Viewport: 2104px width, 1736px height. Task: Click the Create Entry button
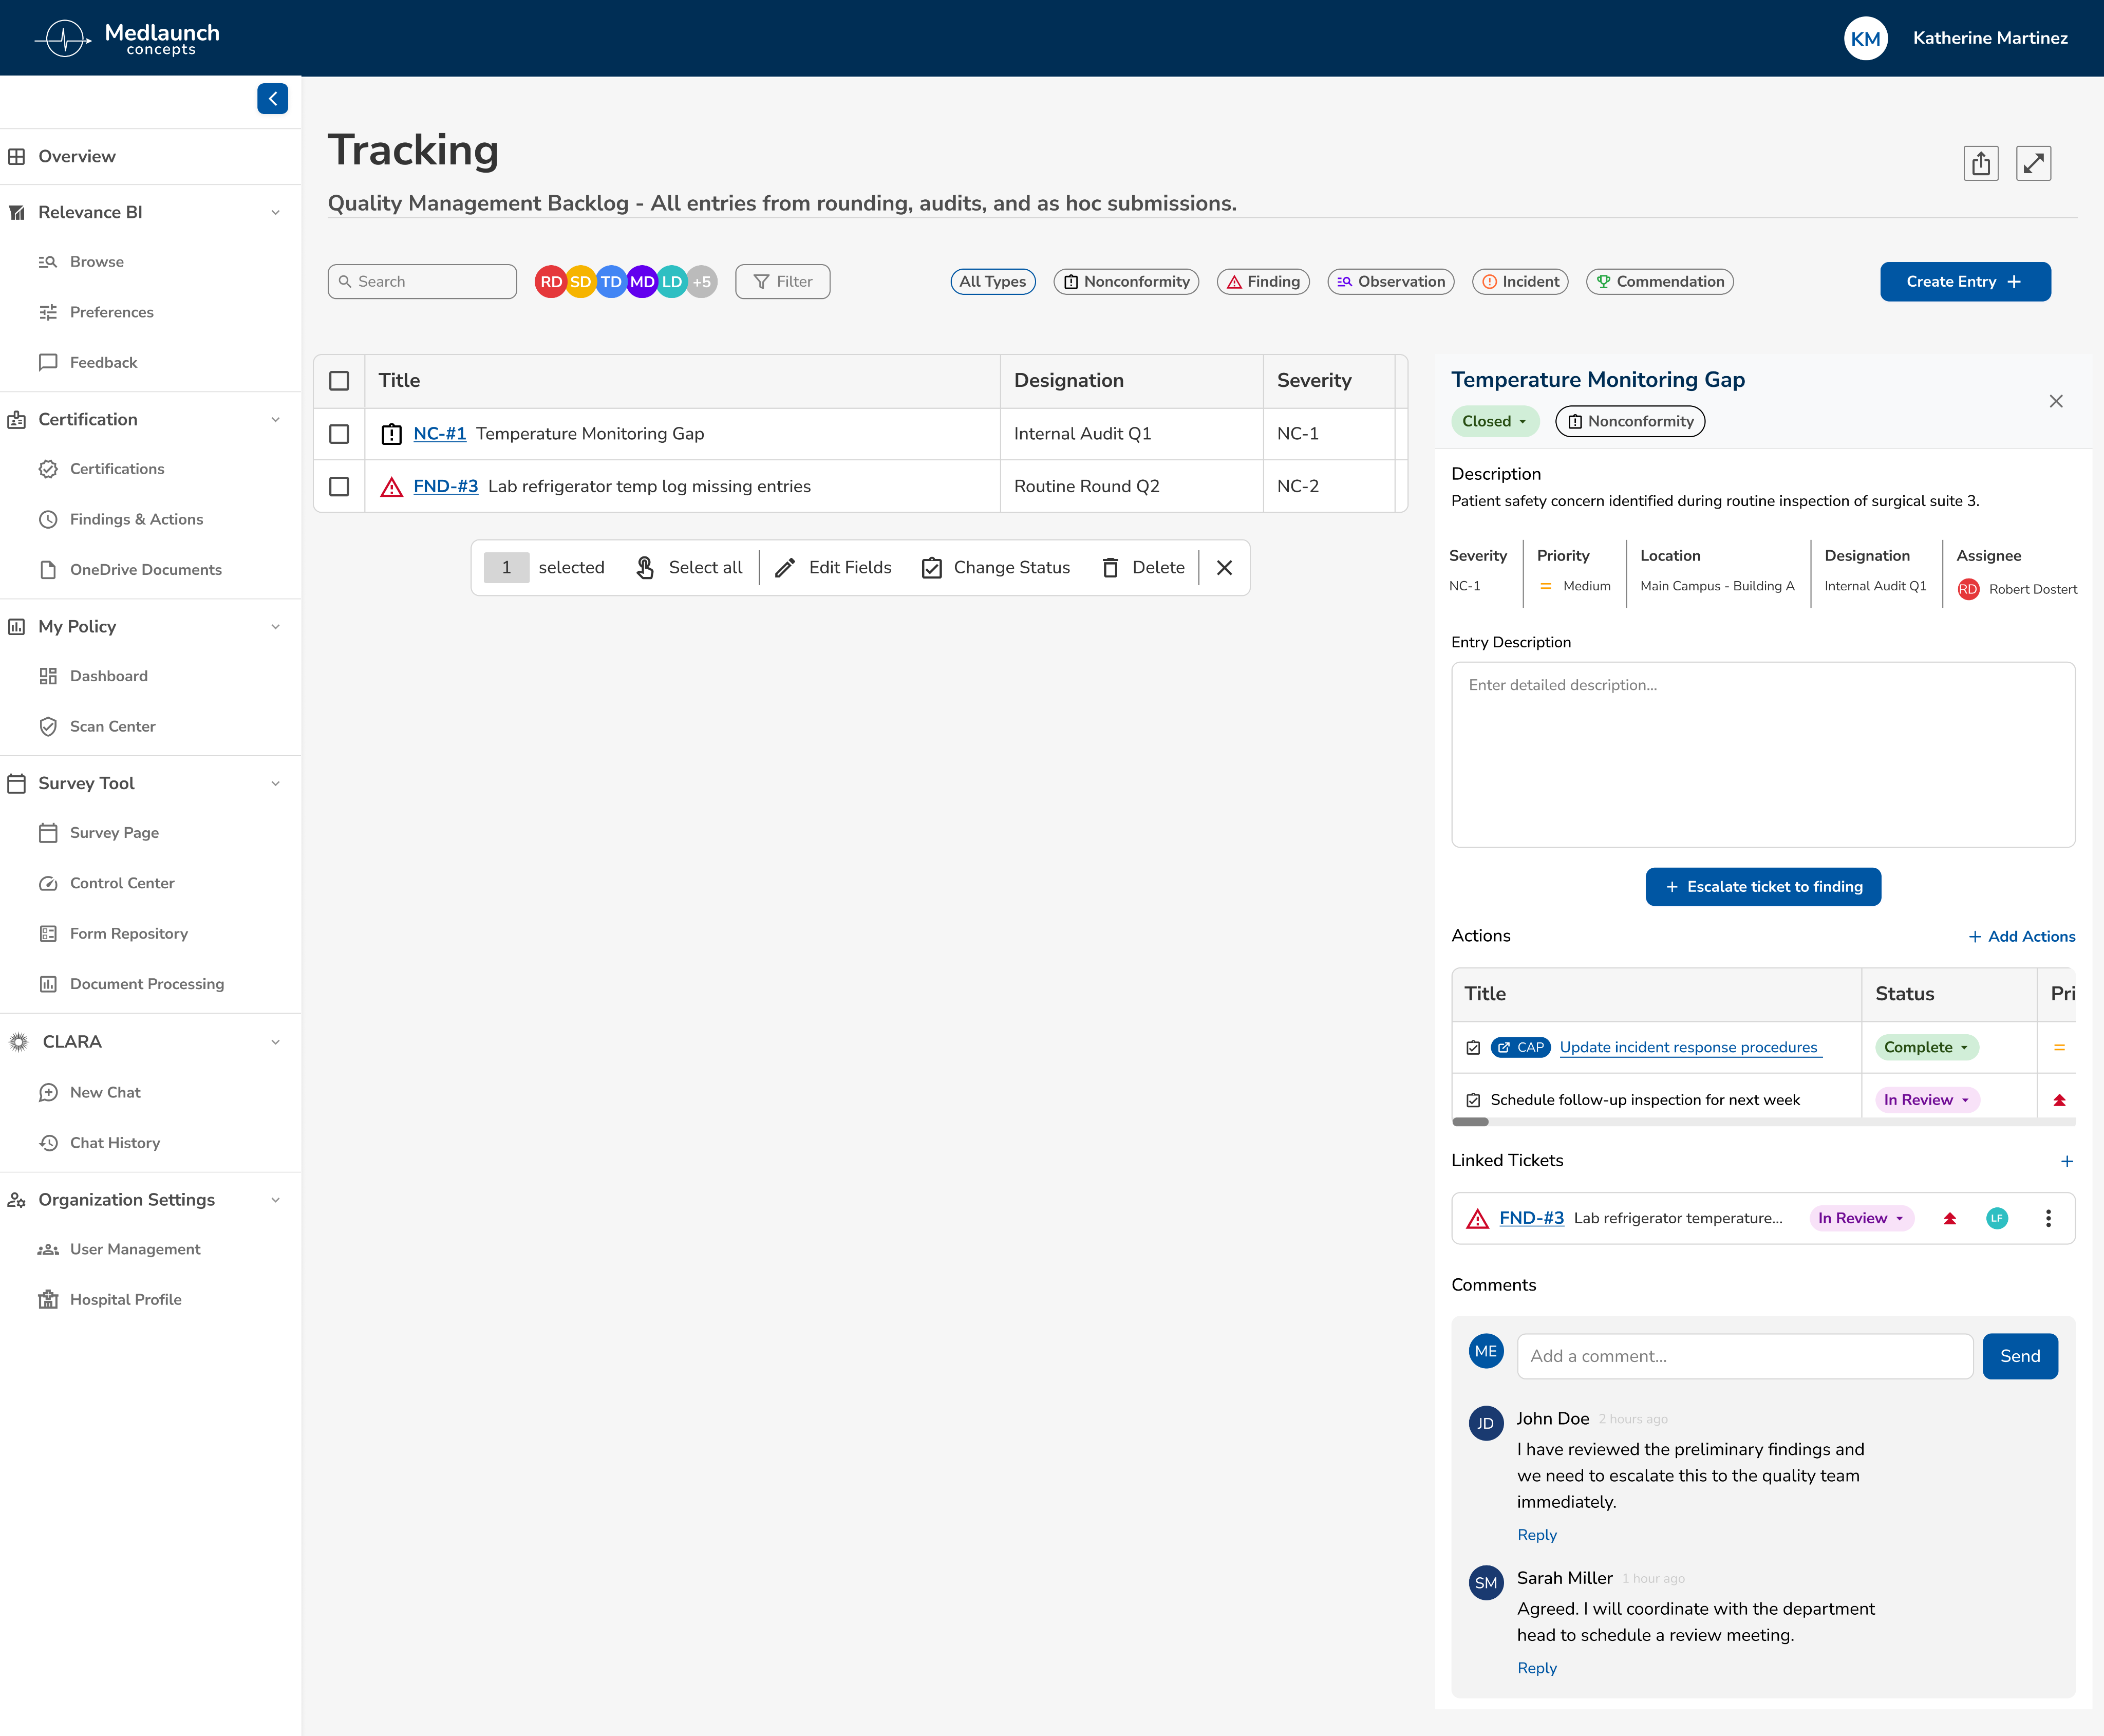(x=1965, y=282)
